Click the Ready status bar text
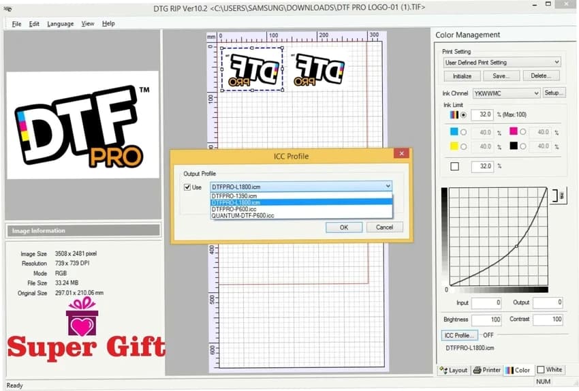This screenshot has height=391, width=579. click(x=15, y=386)
